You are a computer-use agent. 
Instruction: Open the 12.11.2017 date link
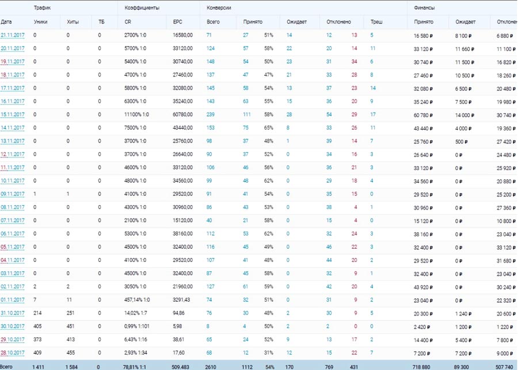click(13, 154)
